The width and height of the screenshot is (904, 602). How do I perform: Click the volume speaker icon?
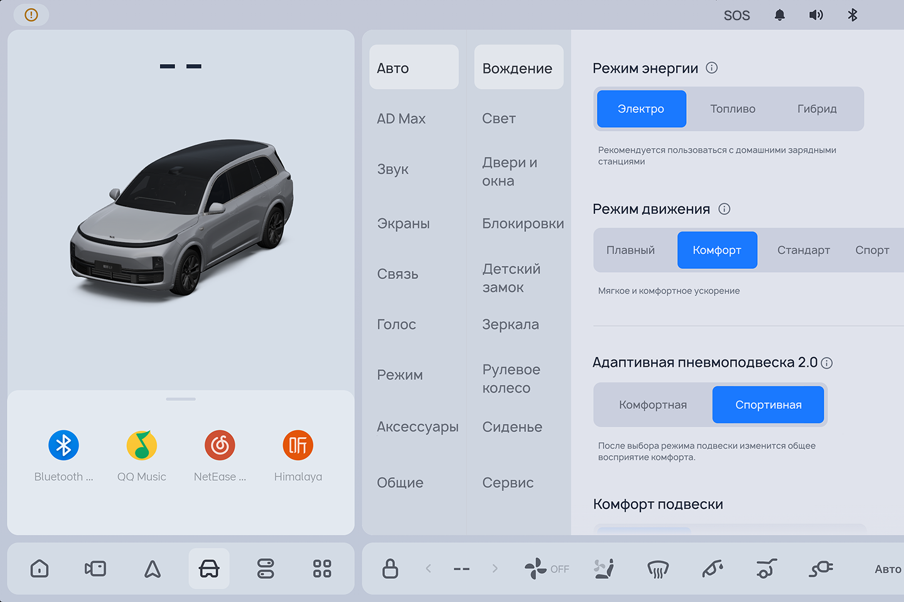coord(815,15)
